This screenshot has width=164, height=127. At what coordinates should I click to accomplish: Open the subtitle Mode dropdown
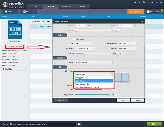pos(94,62)
